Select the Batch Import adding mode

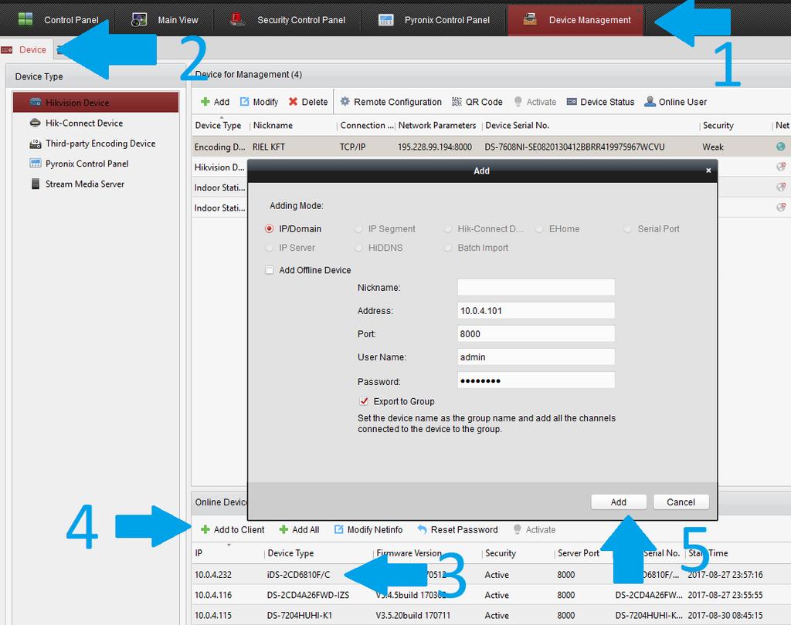(x=476, y=248)
